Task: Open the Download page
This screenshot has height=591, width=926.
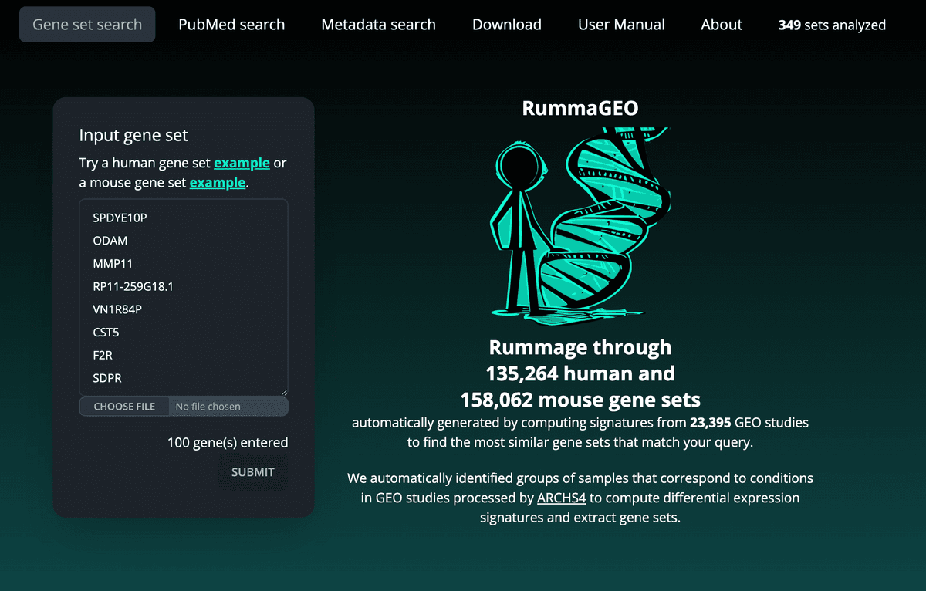Action: click(507, 25)
